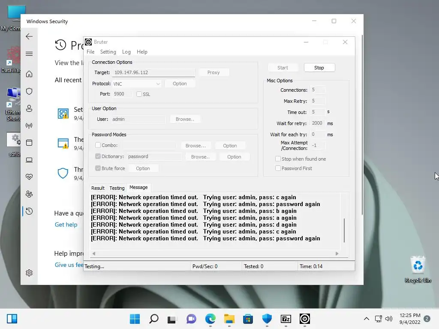Open Family options icon in sidebar
Viewport: 439px width, 329px height.
click(x=29, y=194)
